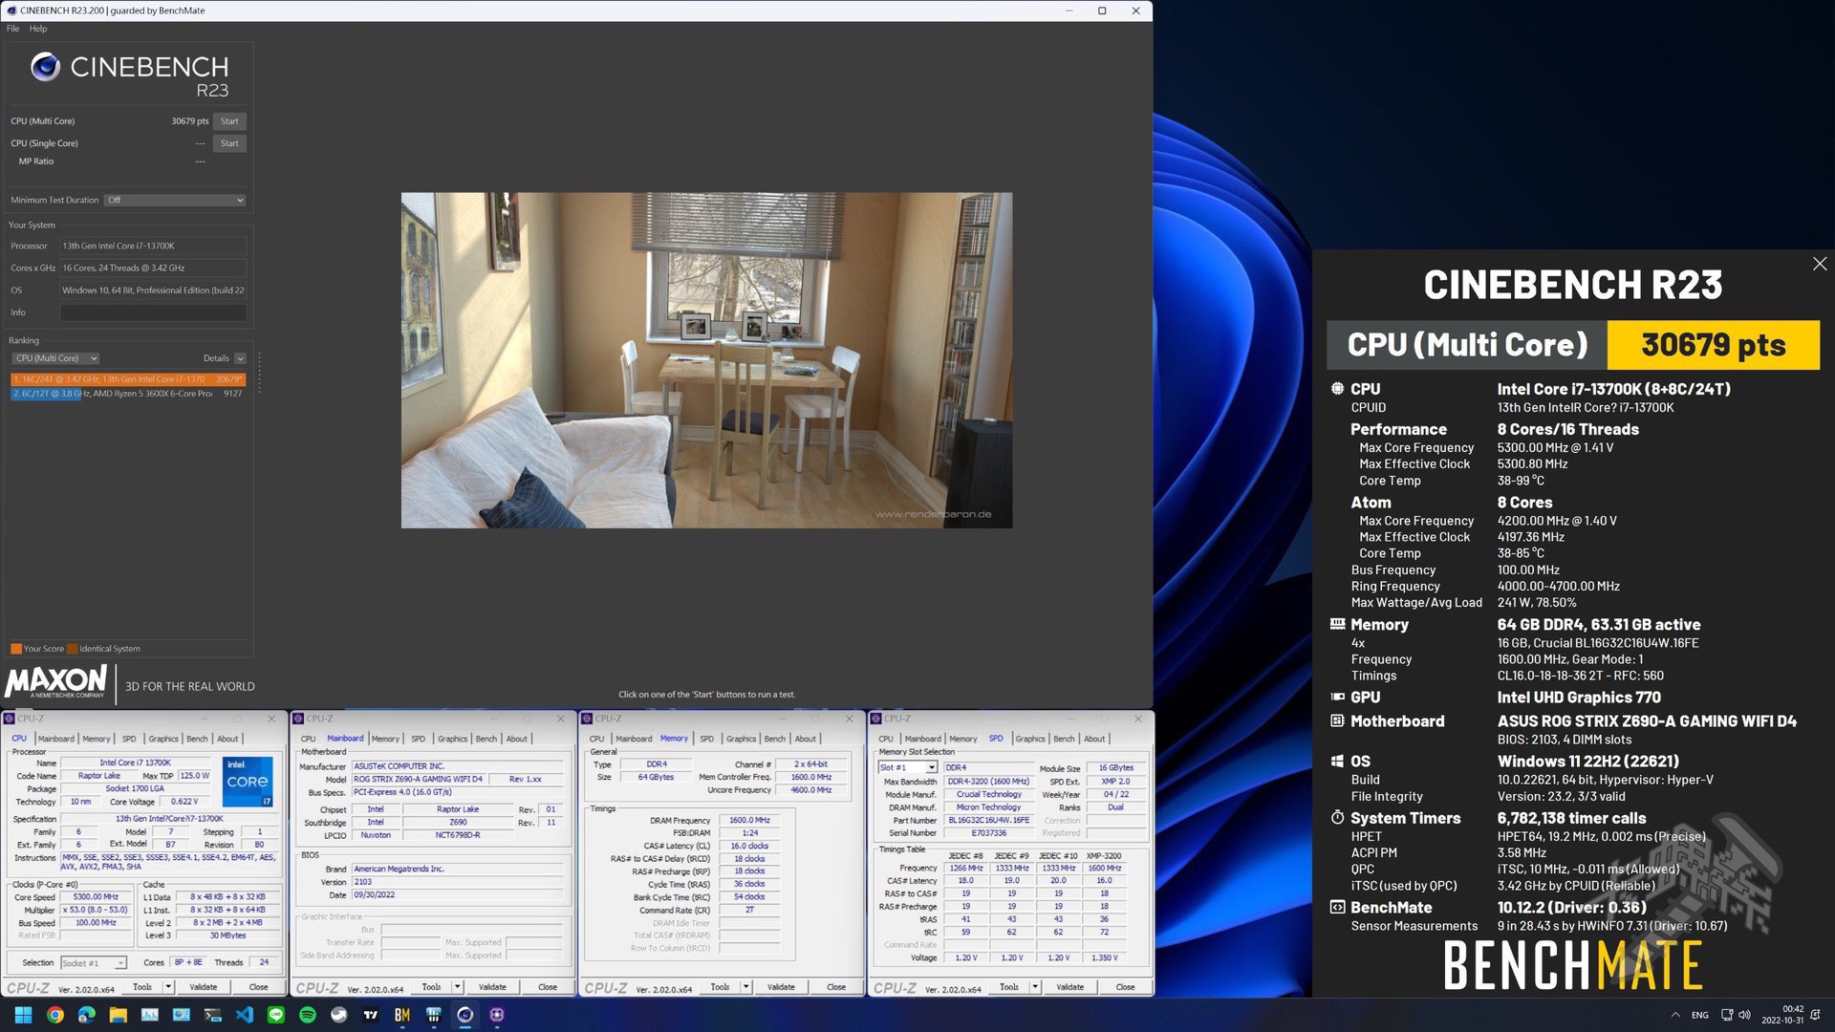This screenshot has height=1032, width=1835.
Task: Open the Cinebench File menu
Action: point(12,29)
